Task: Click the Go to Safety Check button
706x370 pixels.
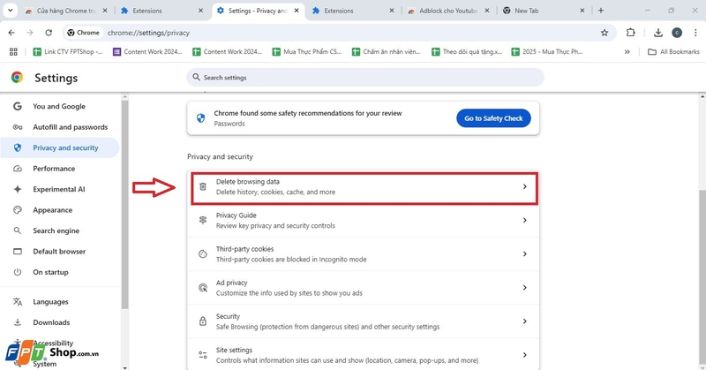Action: [493, 118]
